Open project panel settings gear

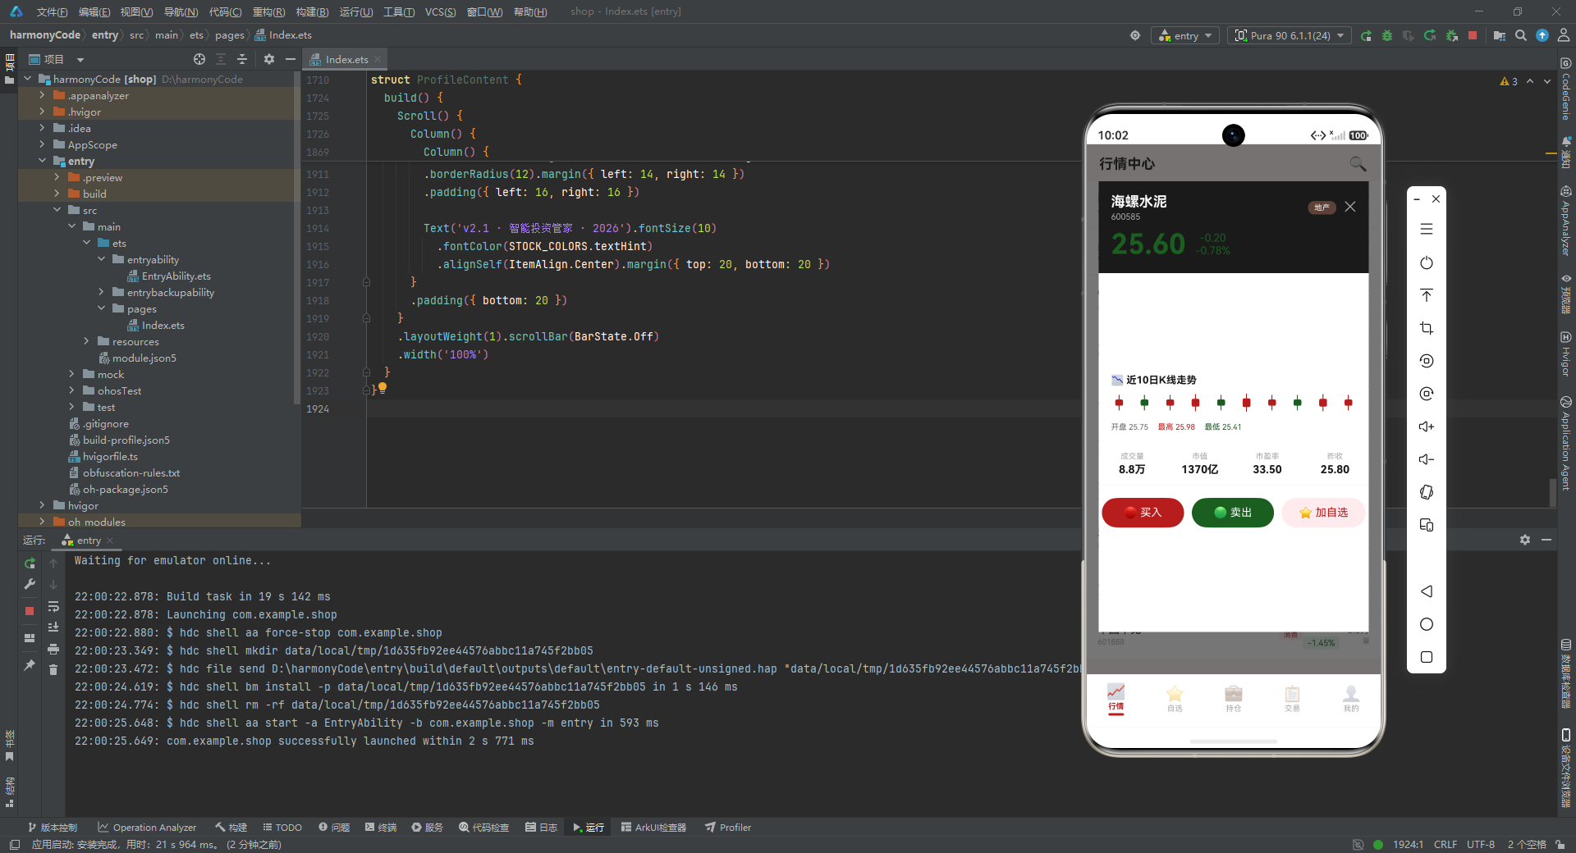pyautogui.click(x=269, y=59)
